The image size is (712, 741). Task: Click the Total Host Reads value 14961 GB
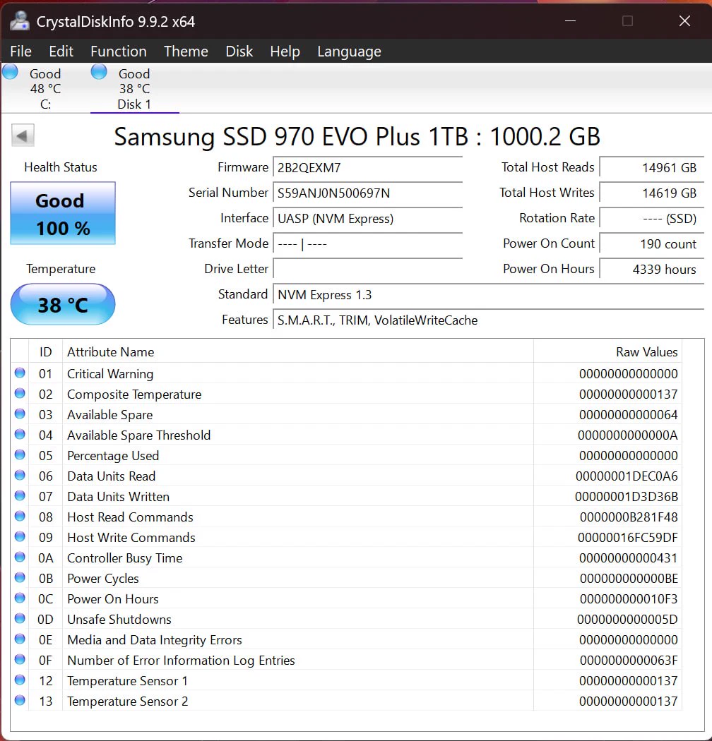click(x=651, y=168)
